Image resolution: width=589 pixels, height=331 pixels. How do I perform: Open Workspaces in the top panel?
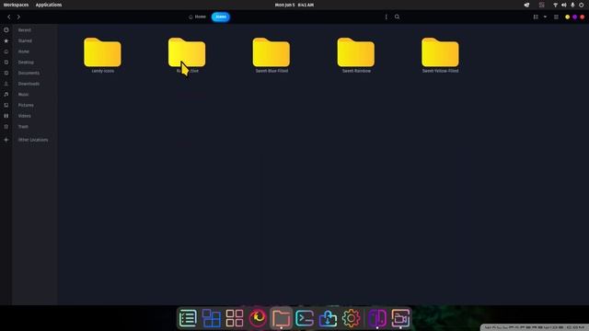16,5
